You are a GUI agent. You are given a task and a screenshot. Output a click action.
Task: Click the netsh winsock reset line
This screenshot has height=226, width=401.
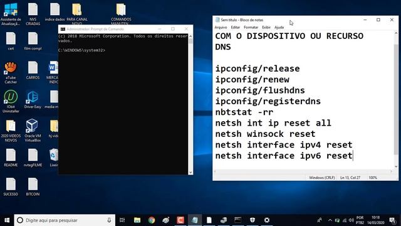tap(266, 134)
